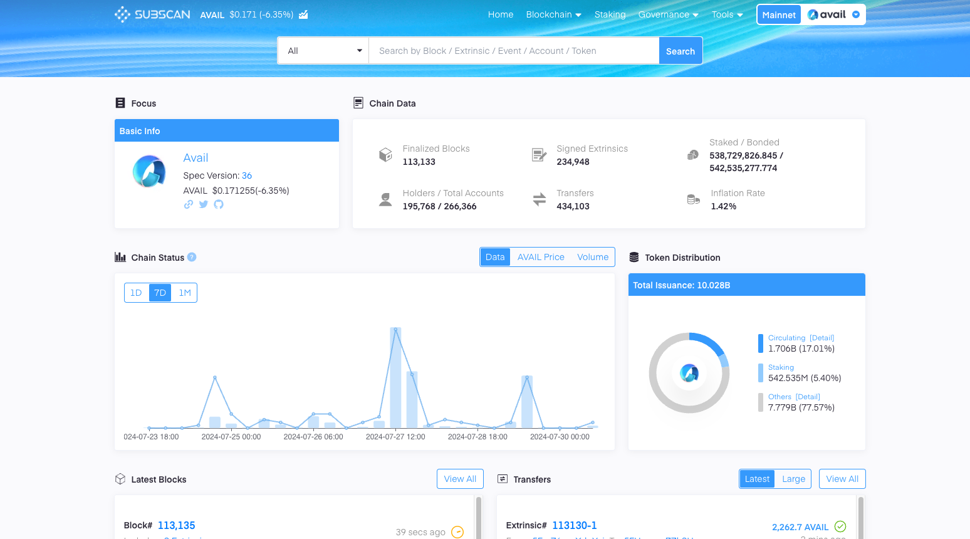970x539 pixels.
Task: Open block number 113,135 link
Action: pyautogui.click(x=176, y=525)
